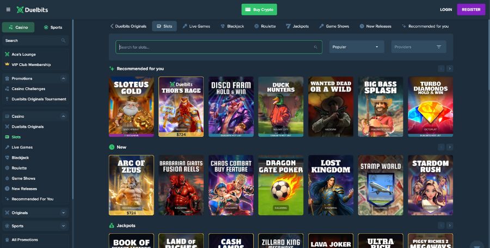The image size is (490, 248).
Task: Click previous arrow for New row
Action: 441,147
